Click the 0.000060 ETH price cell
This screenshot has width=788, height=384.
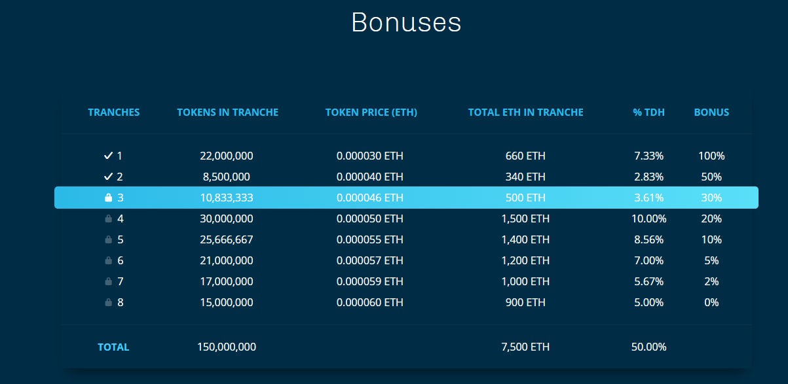(370, 302)
